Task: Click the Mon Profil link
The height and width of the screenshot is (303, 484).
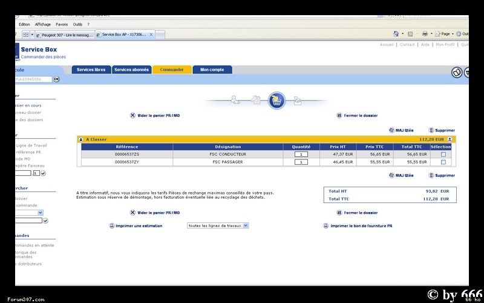Action: click(445, 44)
